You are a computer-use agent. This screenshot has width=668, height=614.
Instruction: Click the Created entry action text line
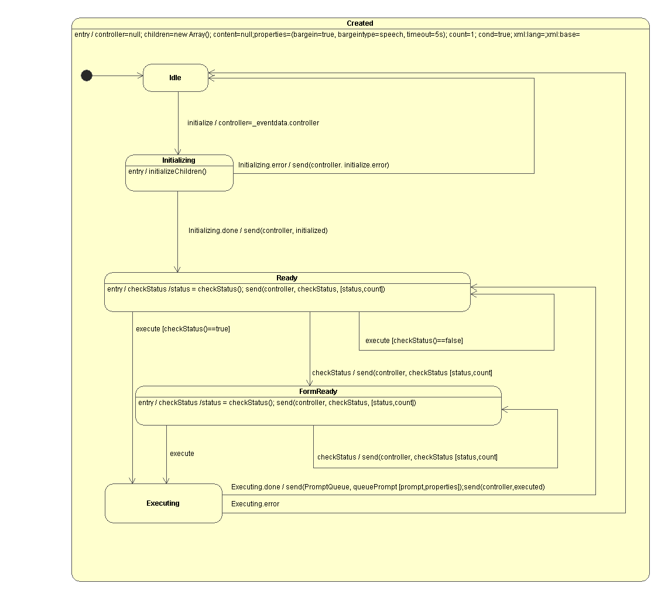click(x=327, y=35)
